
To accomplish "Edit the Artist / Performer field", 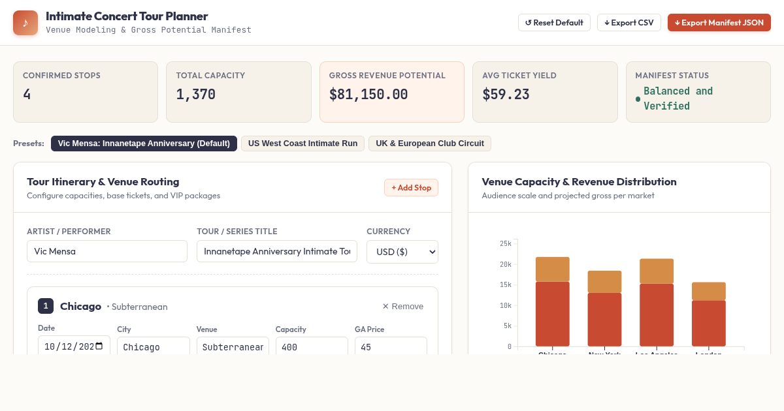I will 107,251.
